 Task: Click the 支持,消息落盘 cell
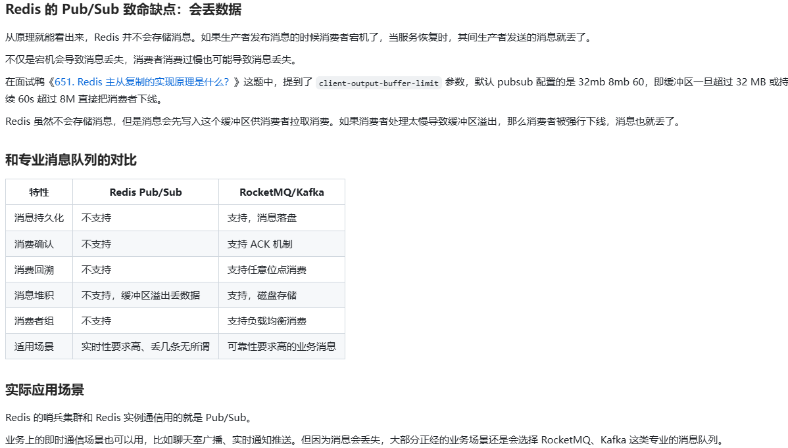point(282,217)
